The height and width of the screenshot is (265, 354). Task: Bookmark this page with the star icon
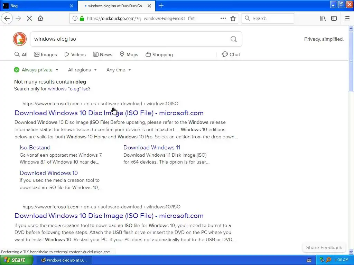(x=233, y=18)
